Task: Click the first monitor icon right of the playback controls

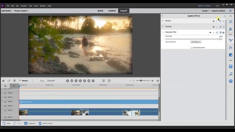Action: pos(104,81)
